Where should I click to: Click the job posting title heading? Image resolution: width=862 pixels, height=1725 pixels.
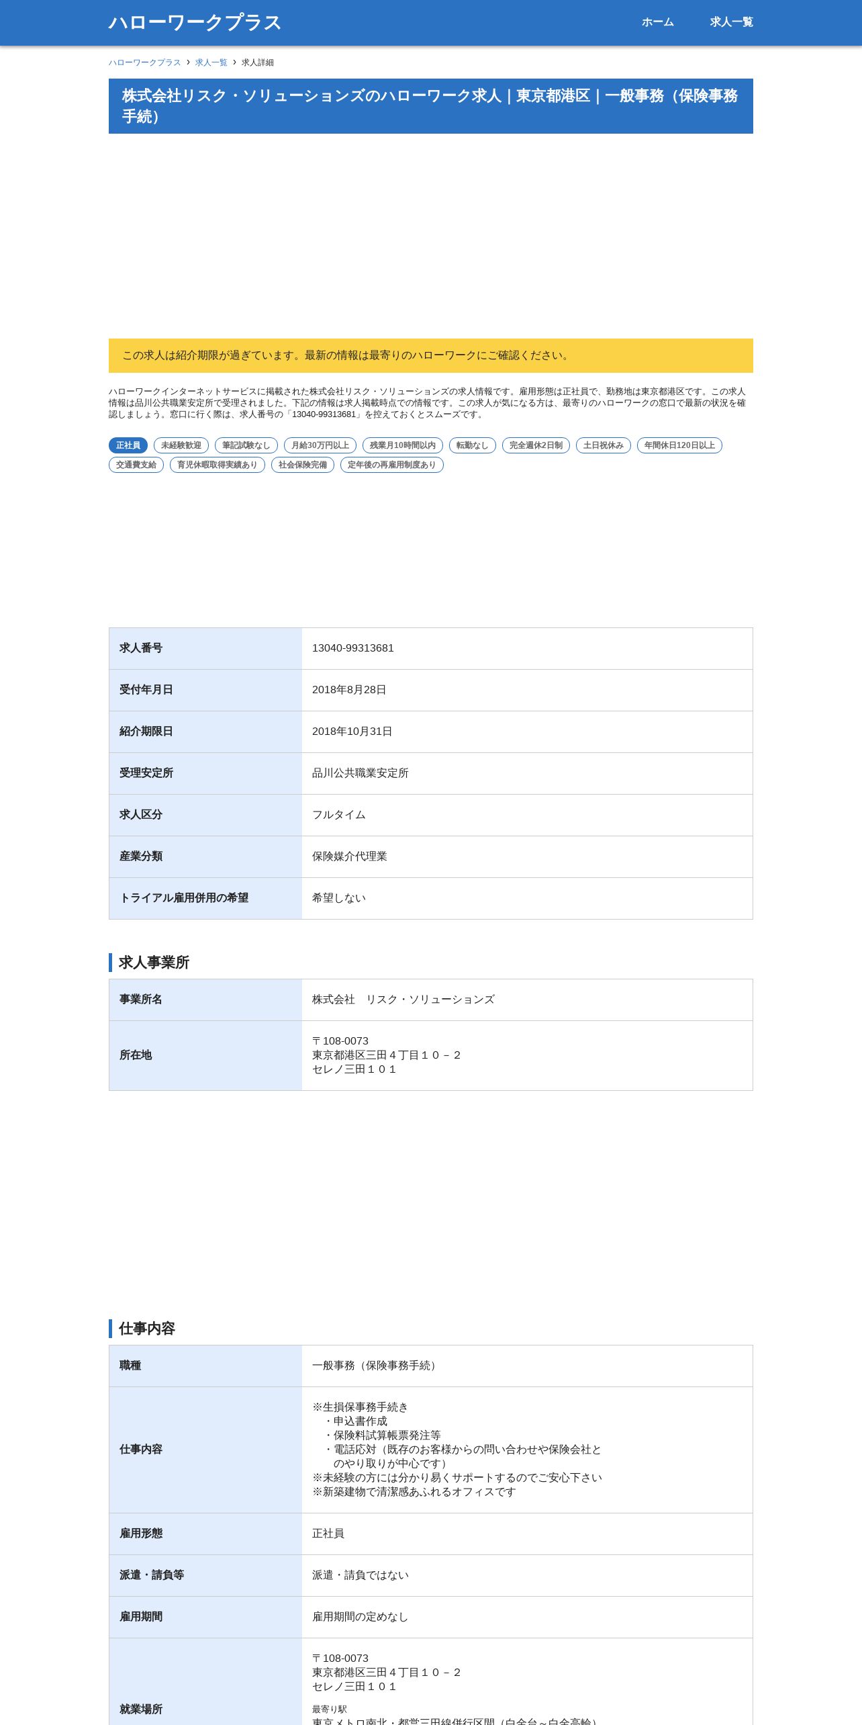point(431,106)
